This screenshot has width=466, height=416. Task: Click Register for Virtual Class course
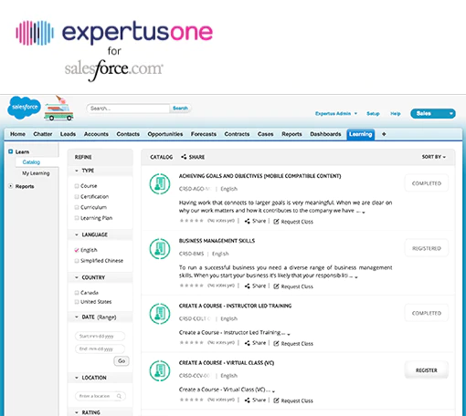427,370
